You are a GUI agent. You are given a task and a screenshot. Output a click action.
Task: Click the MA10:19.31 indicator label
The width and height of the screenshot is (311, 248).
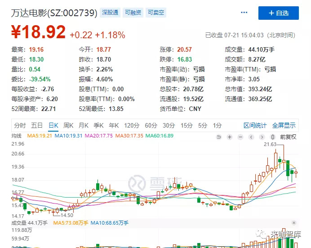pyautogui.click(x=68, y=136)
